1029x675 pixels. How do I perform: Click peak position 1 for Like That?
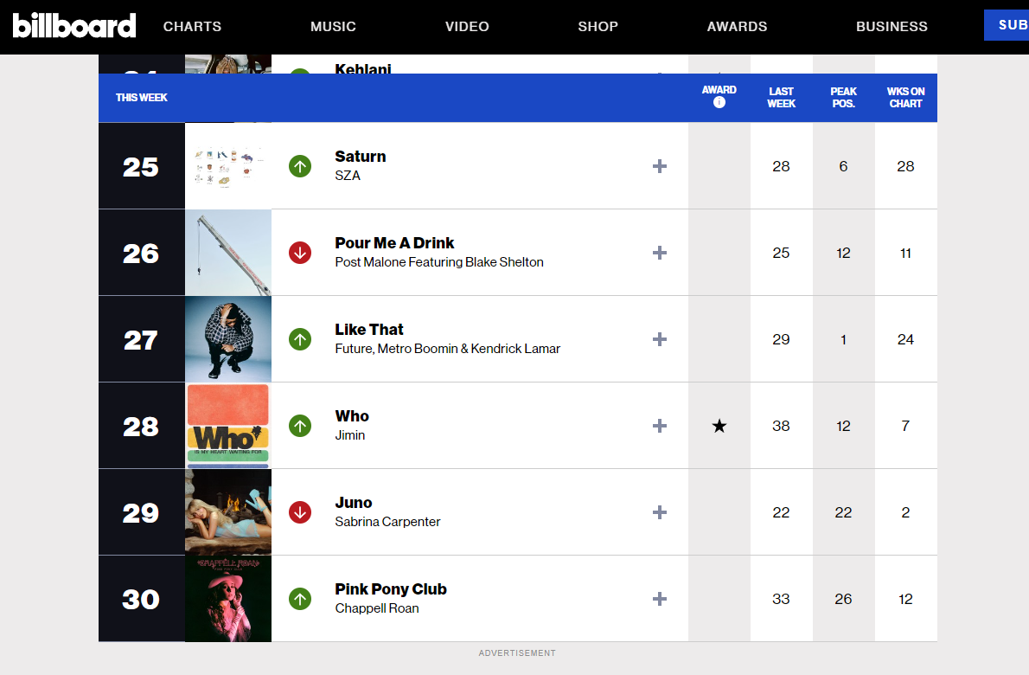pos(843,339)
